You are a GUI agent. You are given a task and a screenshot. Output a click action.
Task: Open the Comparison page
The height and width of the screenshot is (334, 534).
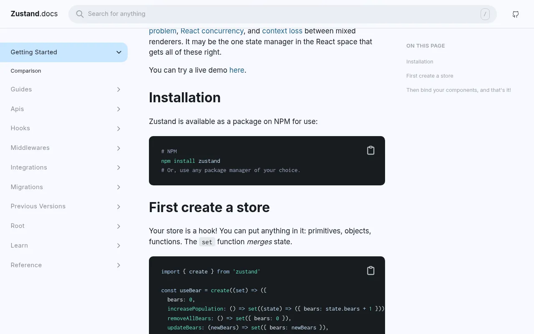(26, 71)
